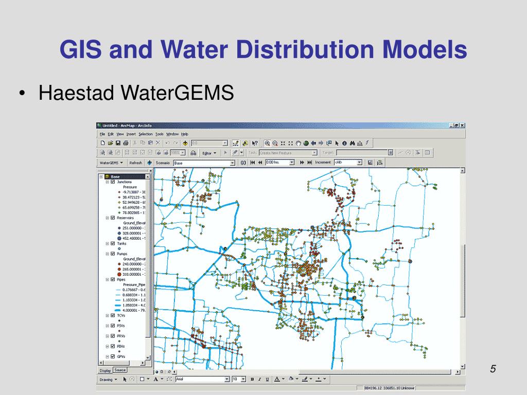Toggle Italic text formatting

pos(259,379)
